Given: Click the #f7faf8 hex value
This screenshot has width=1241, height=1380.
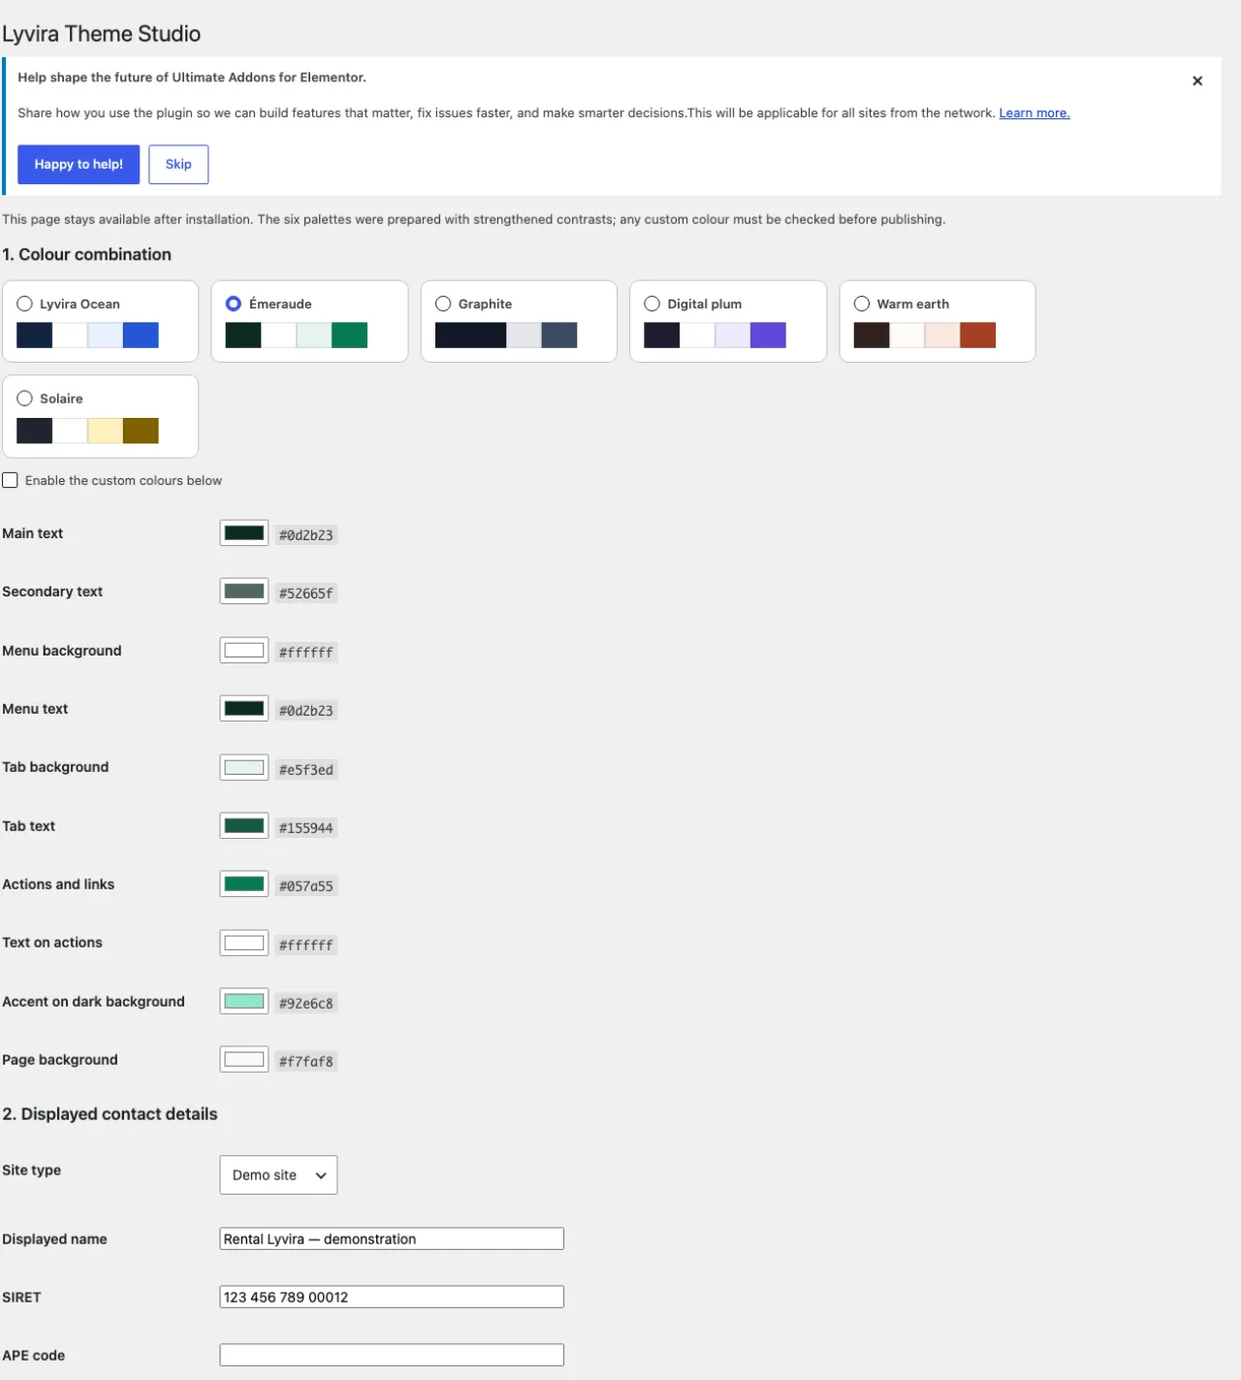Looking at the screenshot, I should pos(306,1062).
